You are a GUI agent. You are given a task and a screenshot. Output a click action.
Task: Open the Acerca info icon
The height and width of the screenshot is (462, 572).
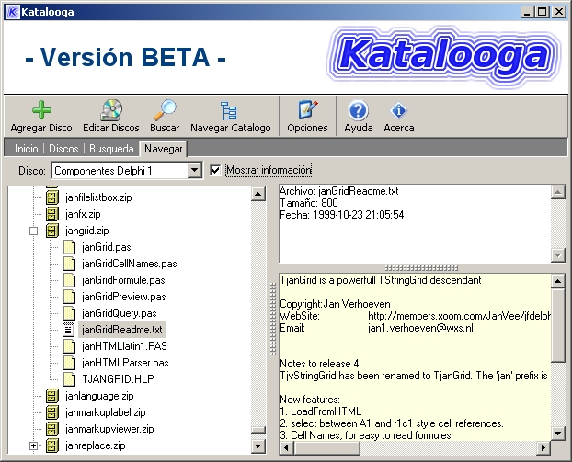pos(398,110)
